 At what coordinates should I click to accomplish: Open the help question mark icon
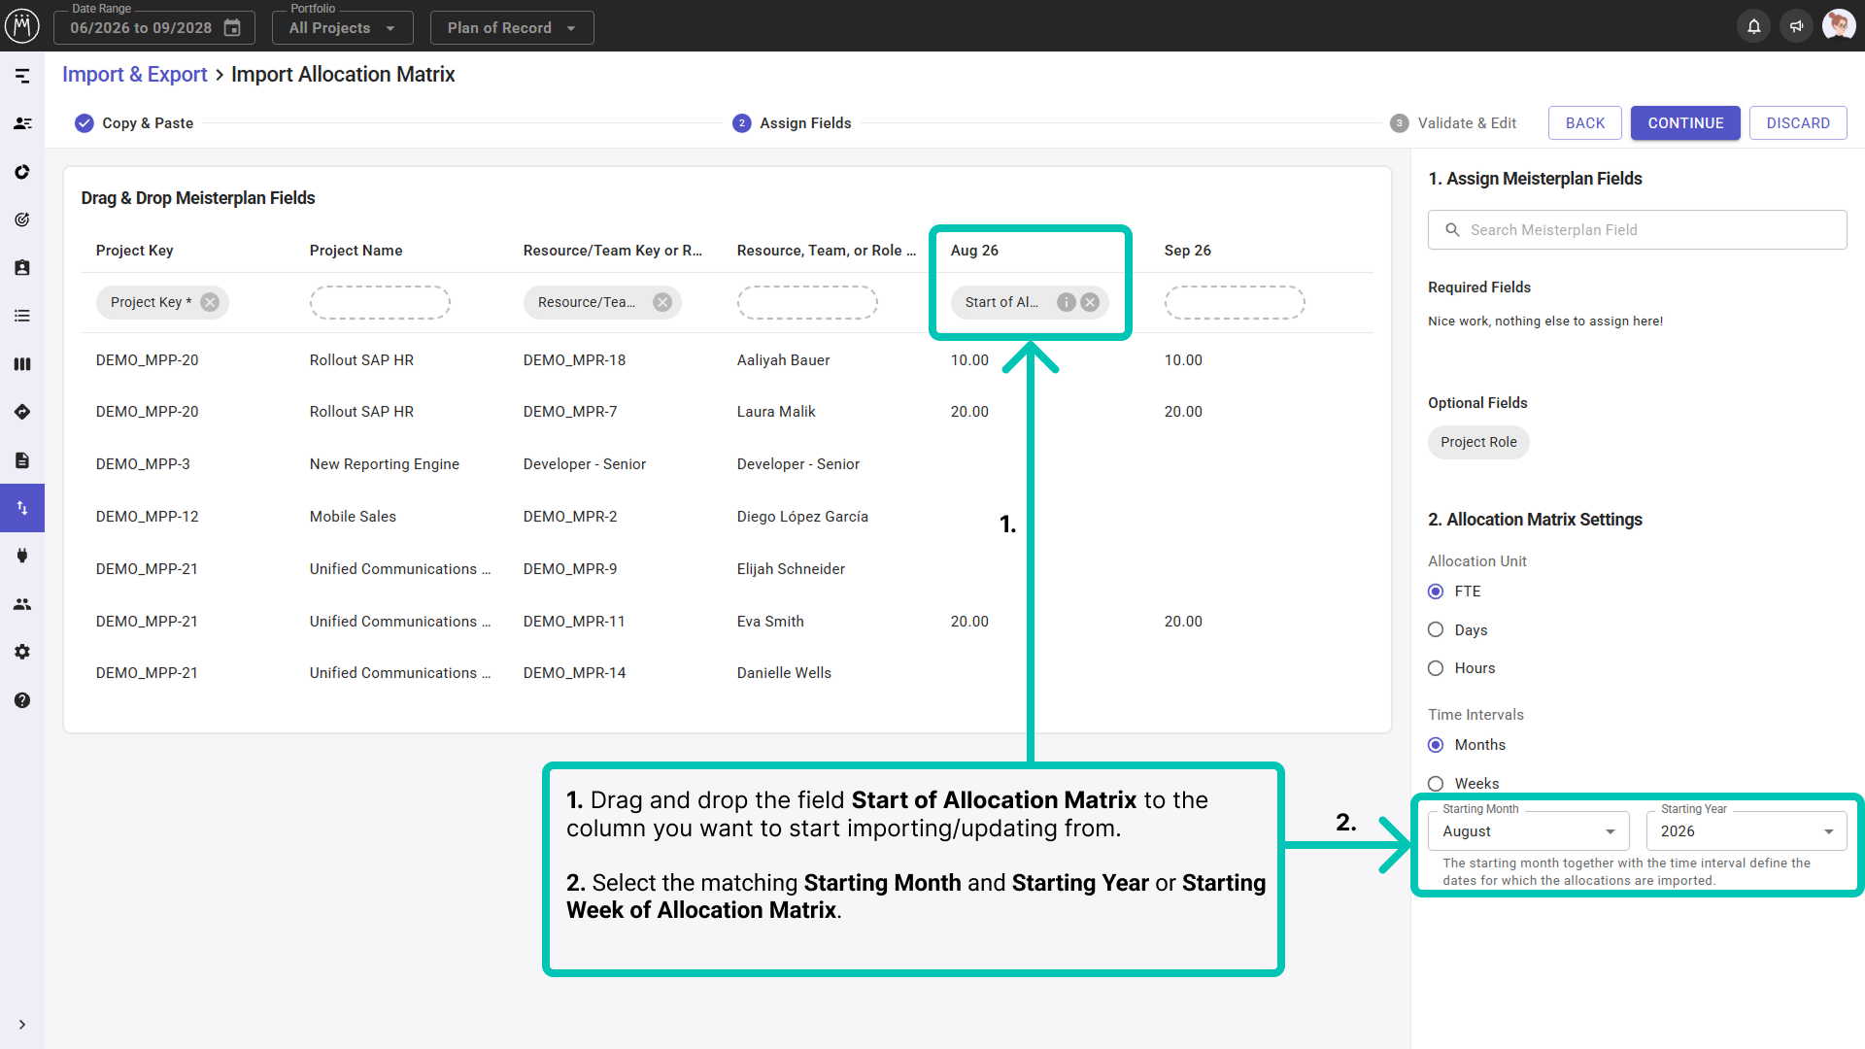click(22, 700)
